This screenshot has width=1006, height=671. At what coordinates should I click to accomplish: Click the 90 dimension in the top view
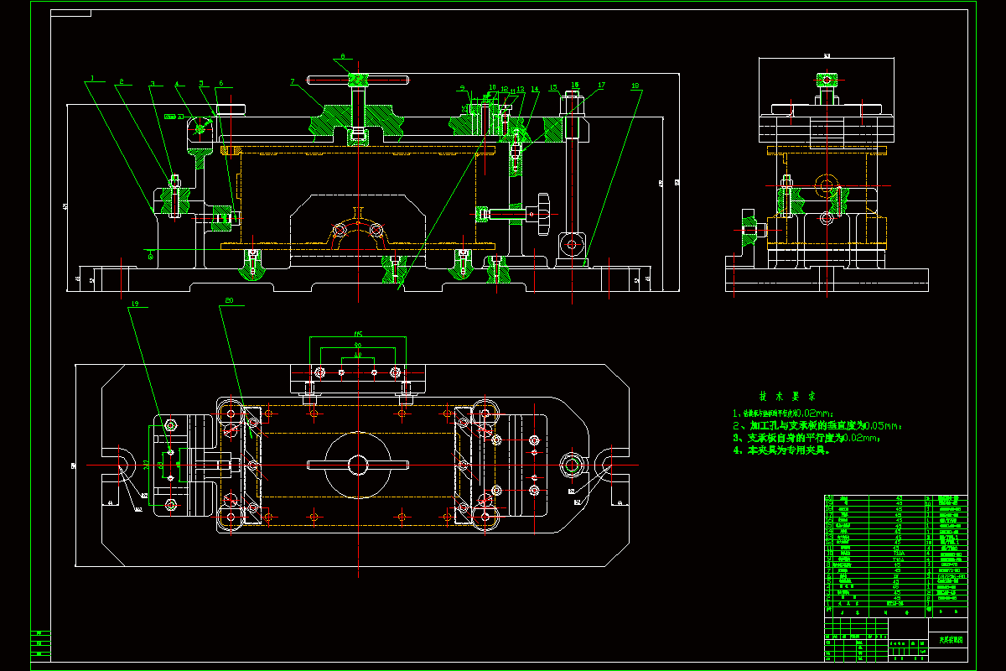click(357, 345)
